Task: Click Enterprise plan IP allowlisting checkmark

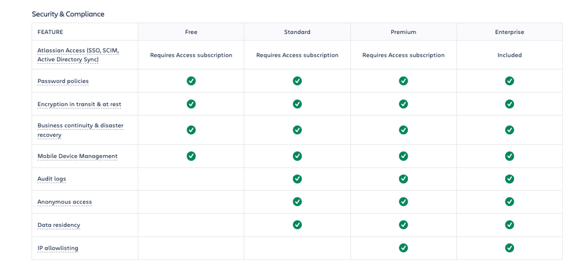Action: [x=509, y=248]
